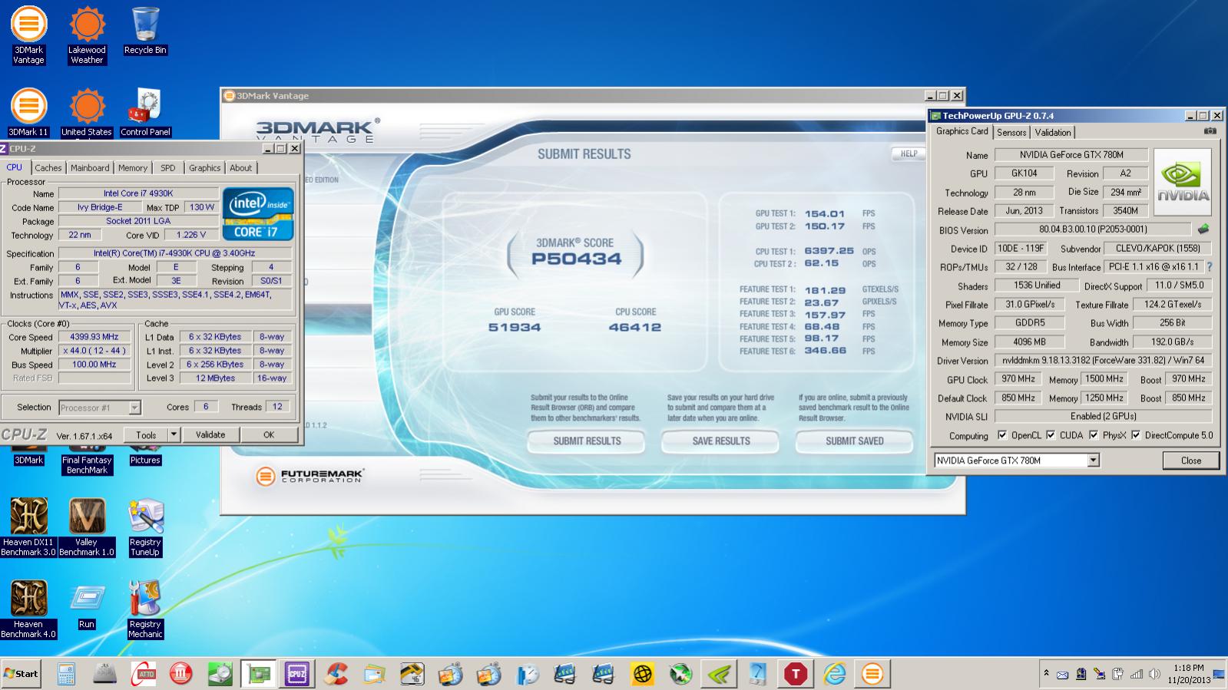Click the ATTO benchmark taskbar icon

point(143,674)
